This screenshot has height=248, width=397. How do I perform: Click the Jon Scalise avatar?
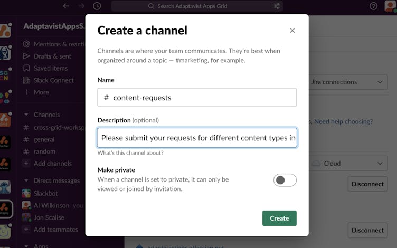(26, 217)
